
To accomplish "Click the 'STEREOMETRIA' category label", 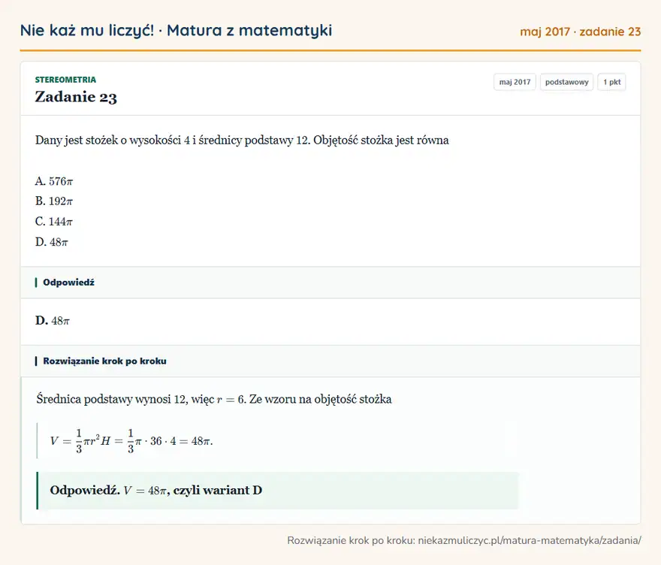I will point(65,80).
